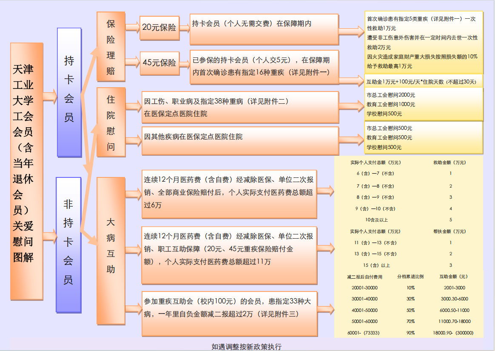Click the 因工伤、职业病及指定38种重病 box
The image size is (495, 351).
click(x=240, y=107)
